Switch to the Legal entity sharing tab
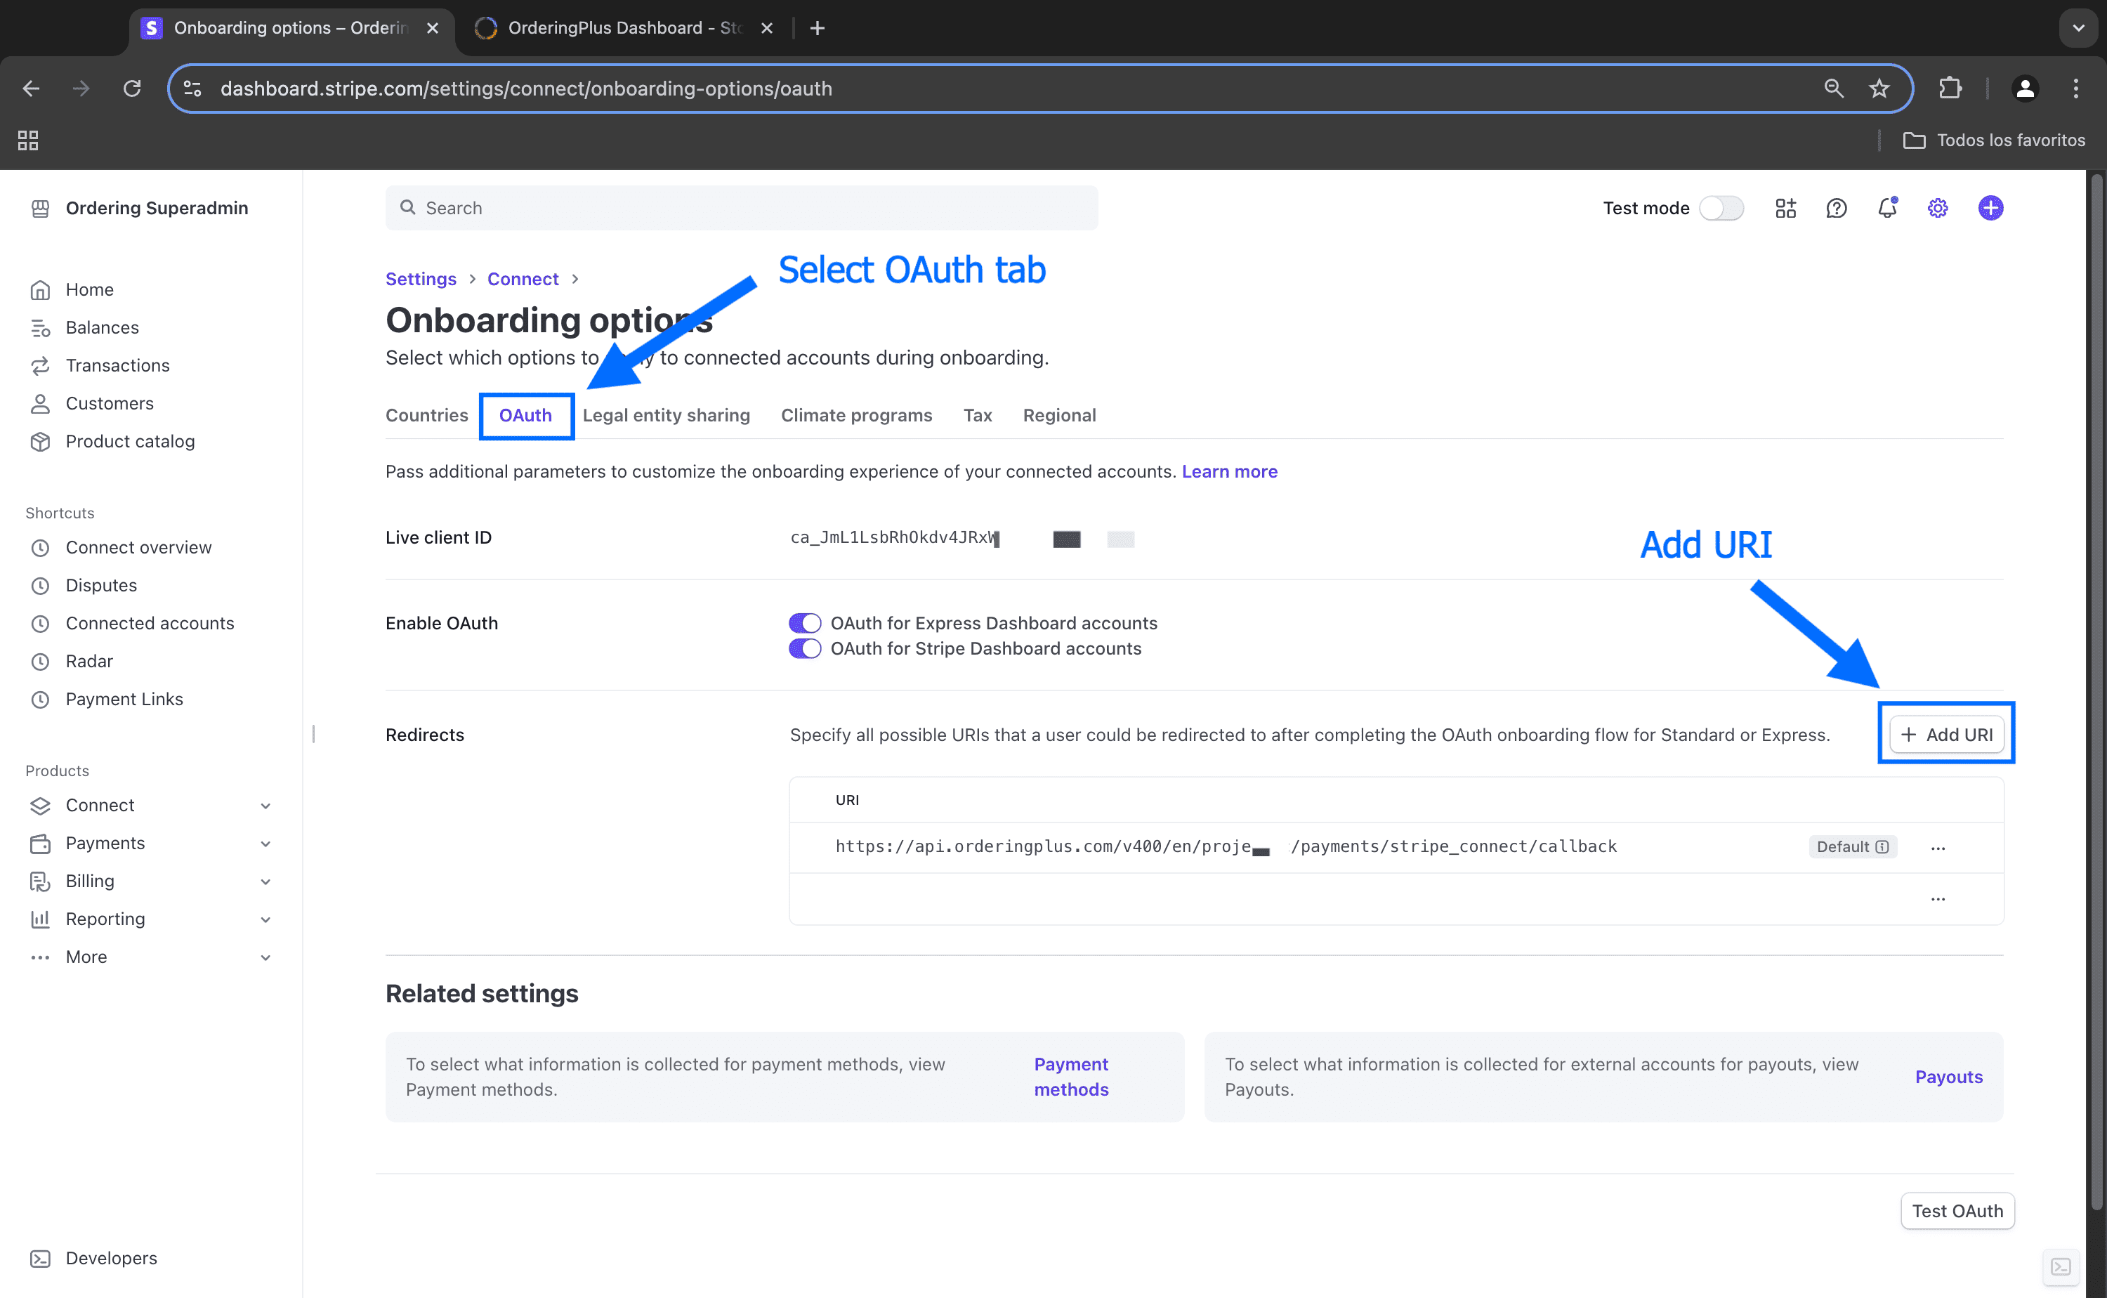This screenshot has height=1298, width=2107. 666,414
